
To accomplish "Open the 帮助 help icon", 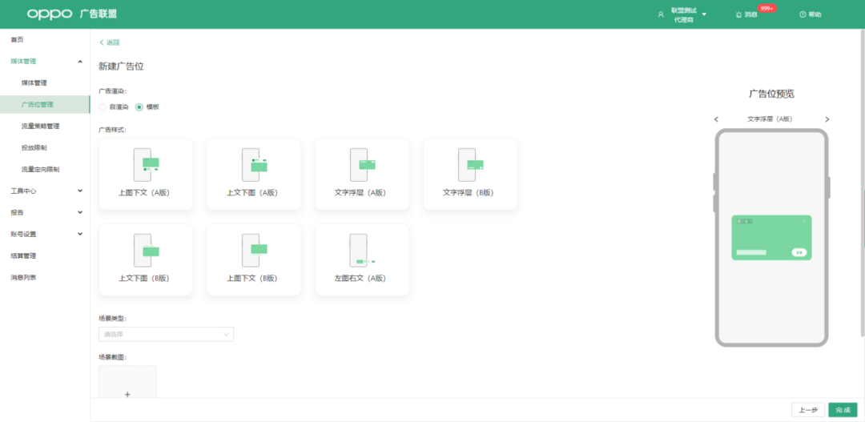I will point(802,14).
